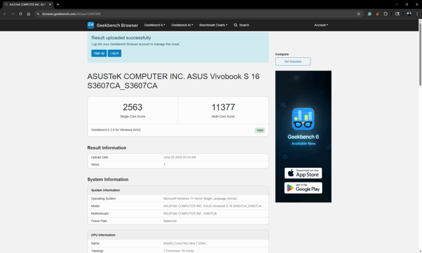
Task: Open the Download on the App Store badge
Action: click(303, 173)
